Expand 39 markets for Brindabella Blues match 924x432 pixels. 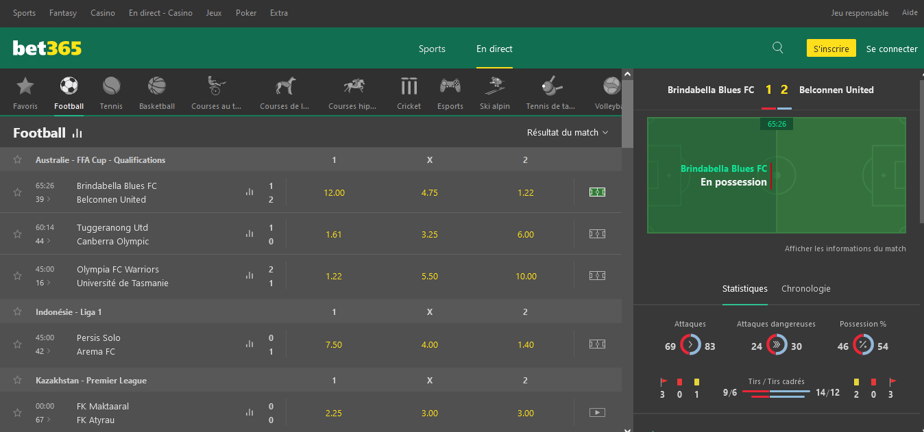pyautogui.click(x=42, y=200)
